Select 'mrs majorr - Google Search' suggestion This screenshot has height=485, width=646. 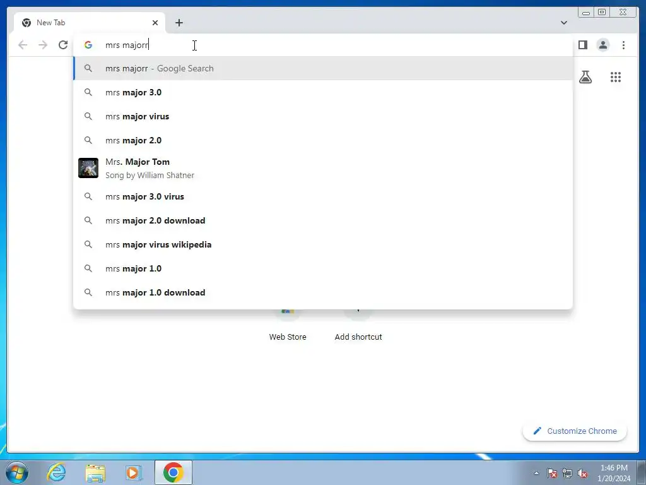(323, 68)
